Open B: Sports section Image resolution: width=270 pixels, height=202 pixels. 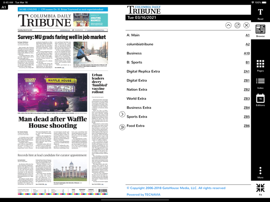[134, 62]
